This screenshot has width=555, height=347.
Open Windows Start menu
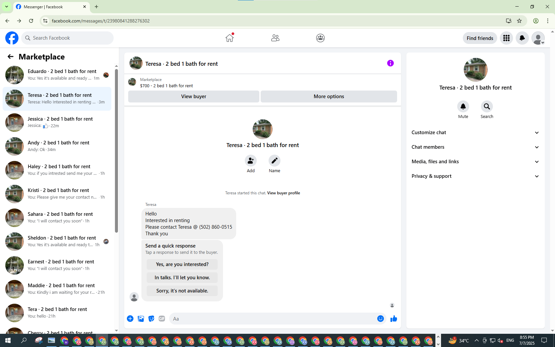click(x=8, y=340)
